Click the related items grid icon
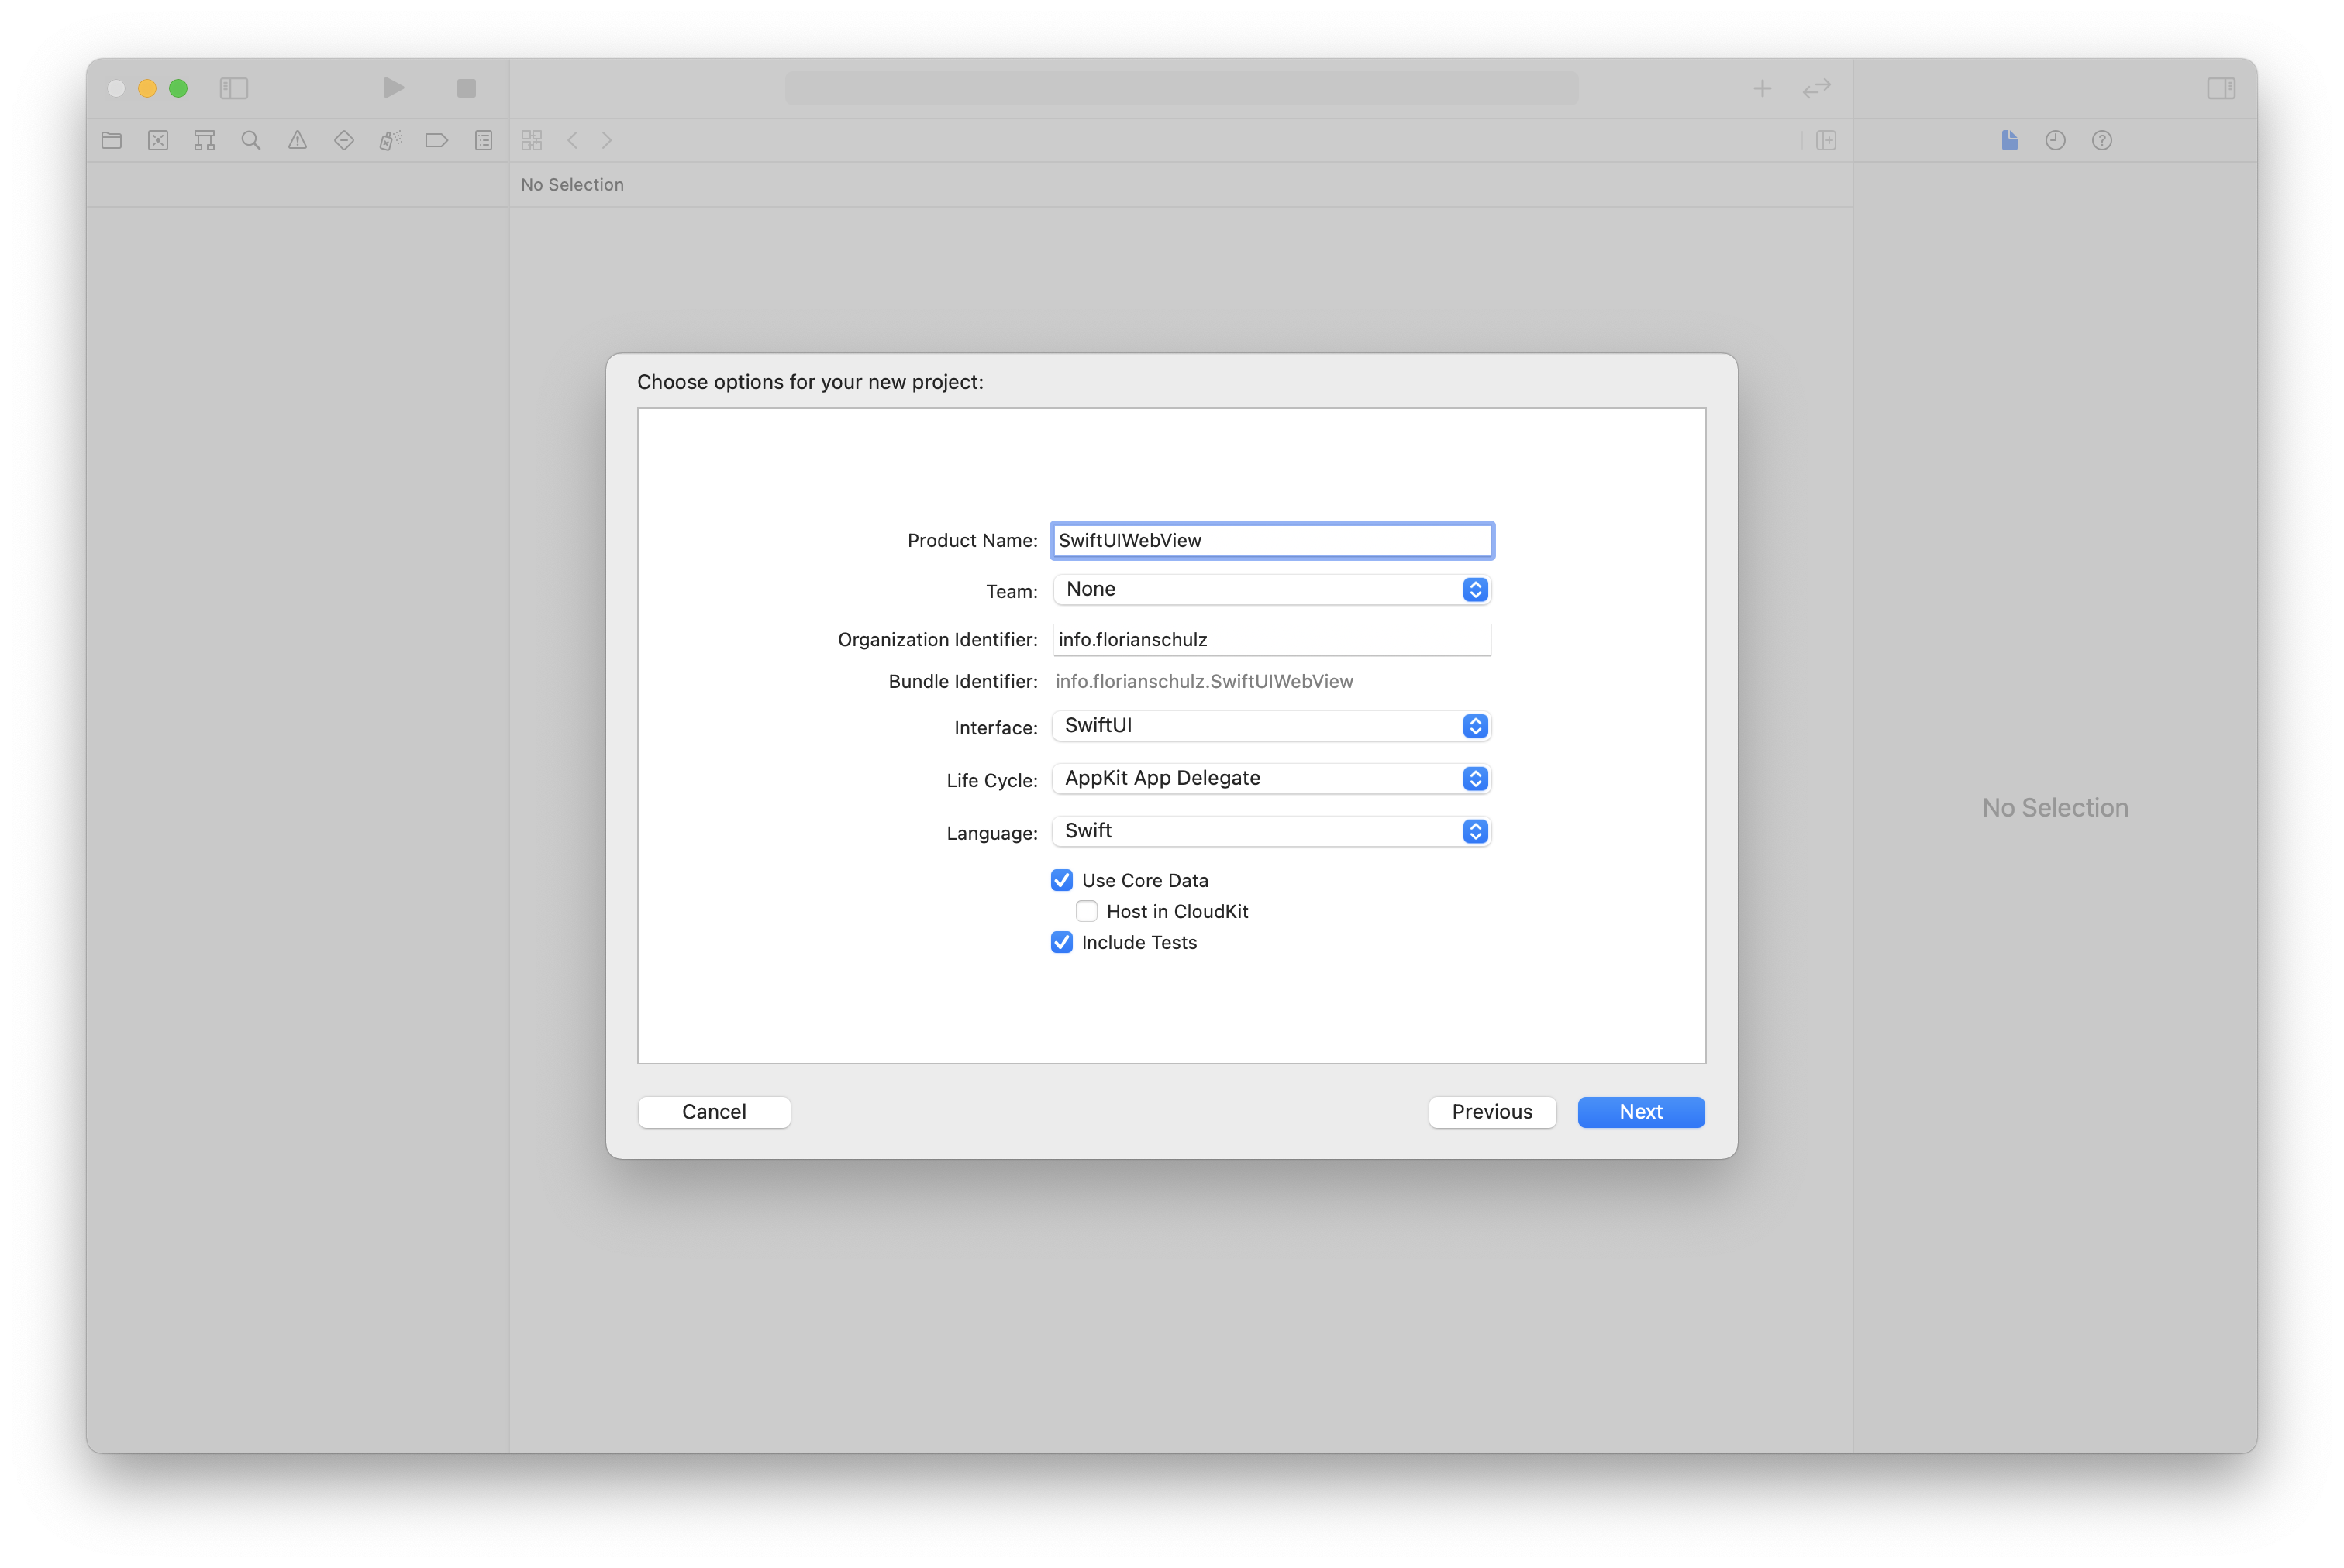The image size is (2344, 1568). (531, 140)
